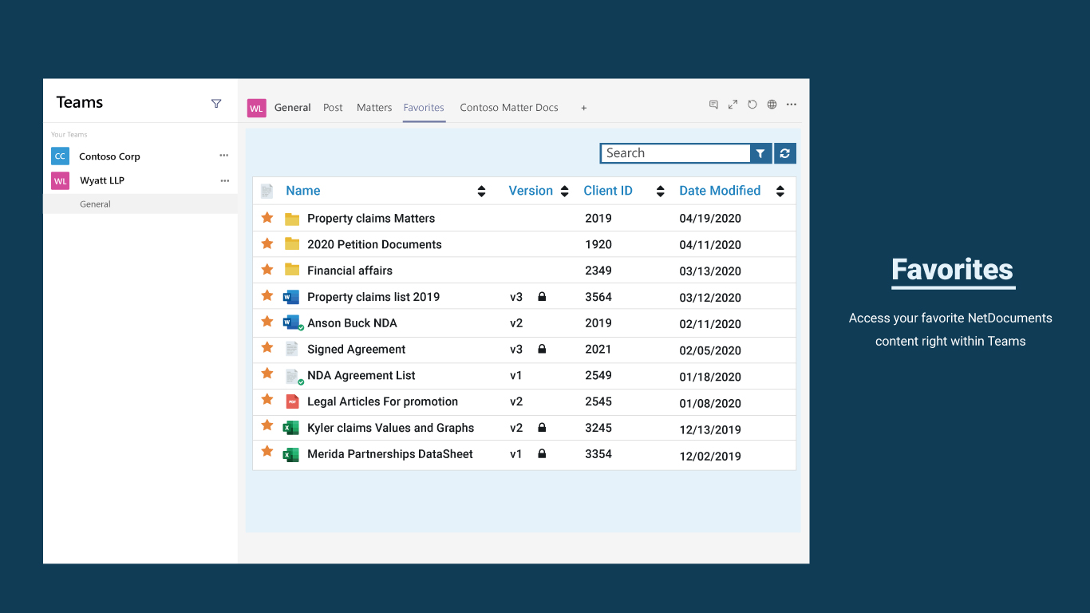Screen dimensions: 1090x613
Task: Click the Excel icon for Merida Partnerships
Action: click(291, 454)
